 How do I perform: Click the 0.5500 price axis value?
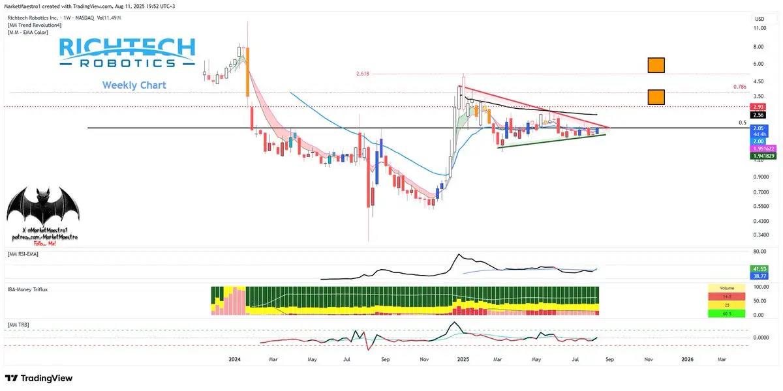pos(761,207)
